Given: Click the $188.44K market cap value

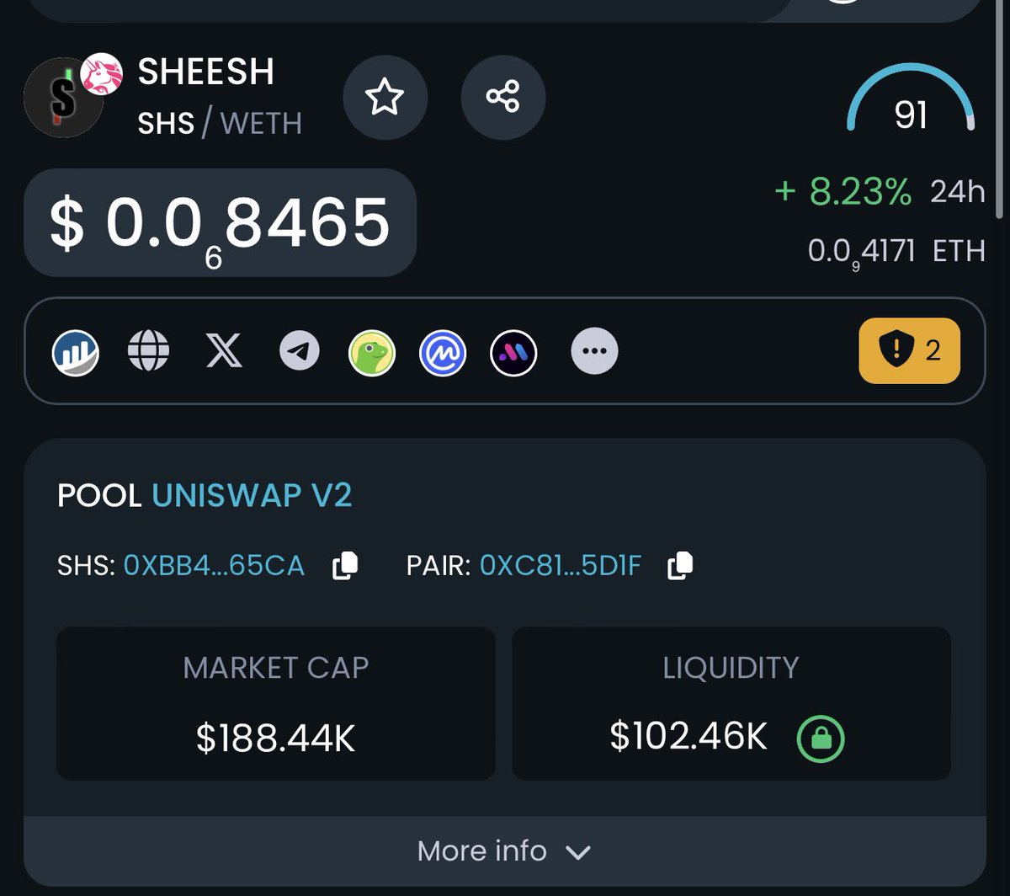Looking at the screenshot, I should [x=276, y=738].
